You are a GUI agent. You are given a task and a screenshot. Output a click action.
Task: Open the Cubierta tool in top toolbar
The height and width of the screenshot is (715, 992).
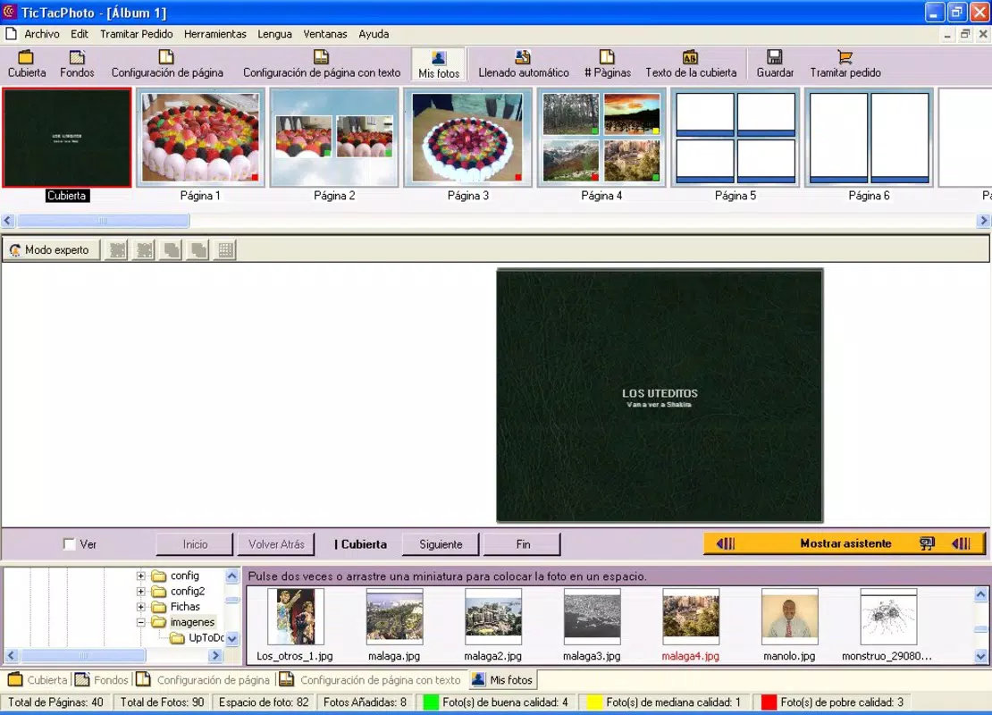[27, 64]
